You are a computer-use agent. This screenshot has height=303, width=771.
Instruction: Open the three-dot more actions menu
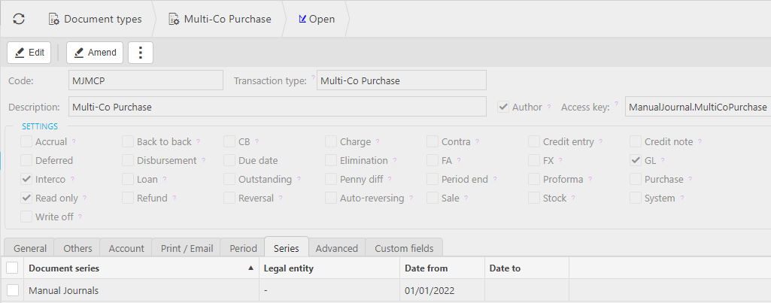[x=141, y=53]
